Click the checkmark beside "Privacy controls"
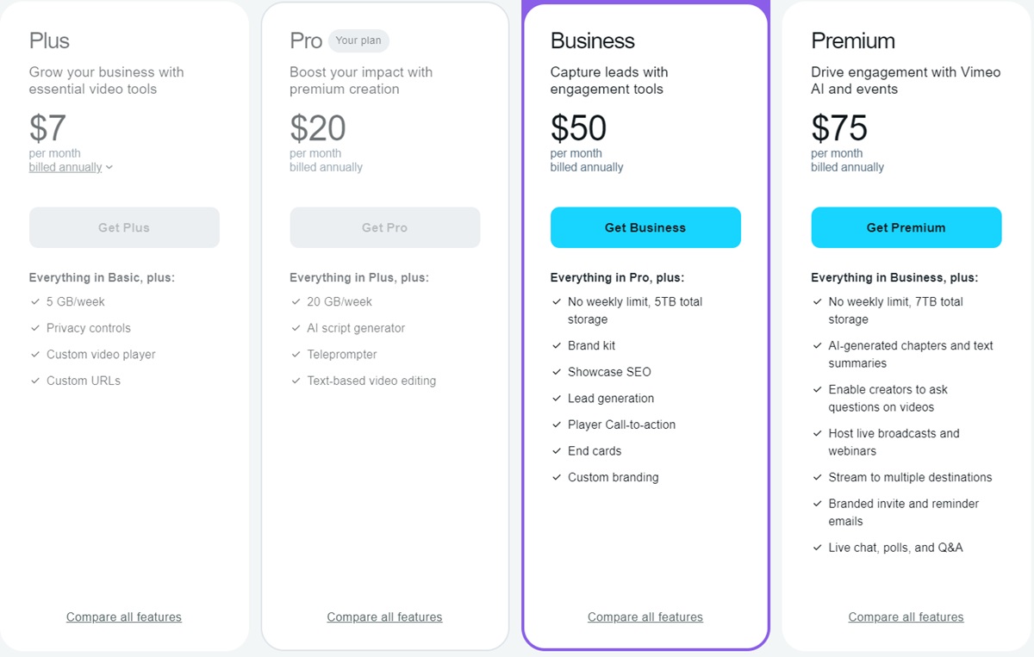 (35, 328)
